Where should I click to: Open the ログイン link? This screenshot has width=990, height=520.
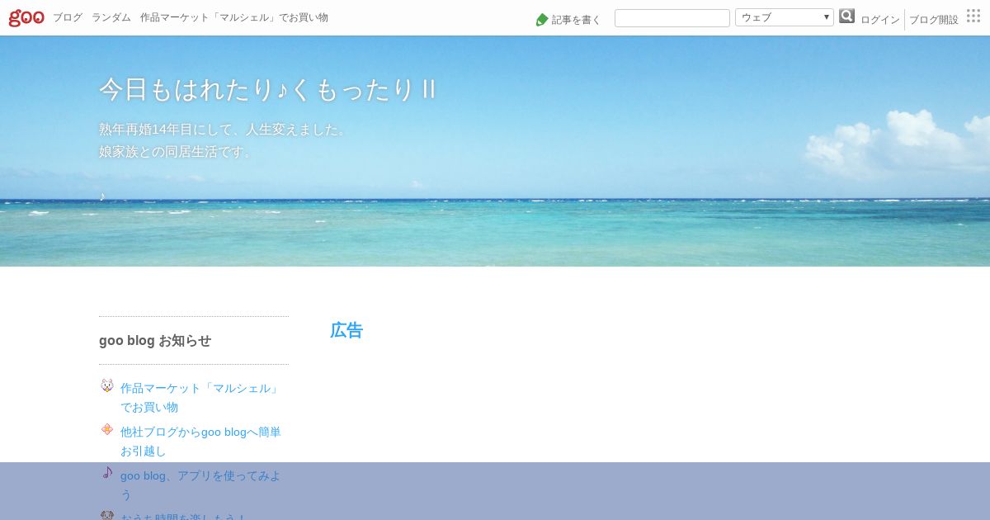pos(880,20)
